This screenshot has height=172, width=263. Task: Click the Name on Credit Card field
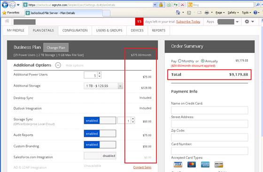click(209, 110)
